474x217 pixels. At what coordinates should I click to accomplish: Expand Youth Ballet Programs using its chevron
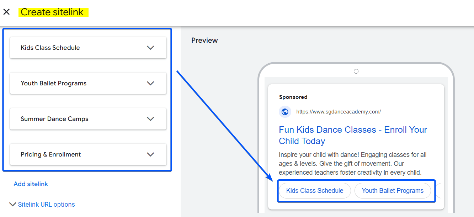tap(150, 83)
